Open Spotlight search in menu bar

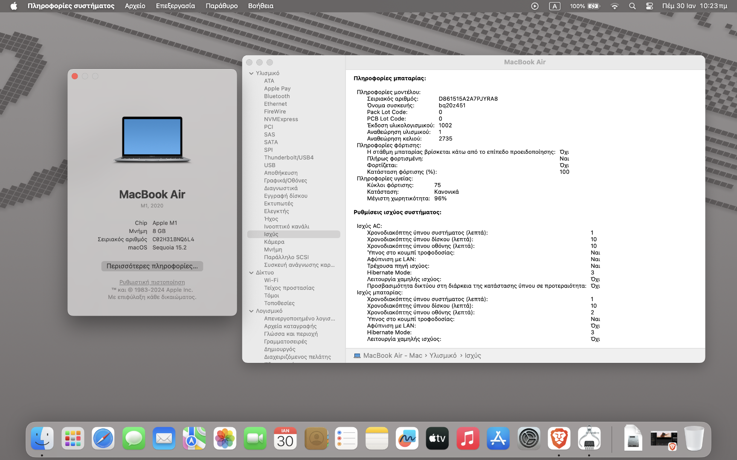[632, 6]
